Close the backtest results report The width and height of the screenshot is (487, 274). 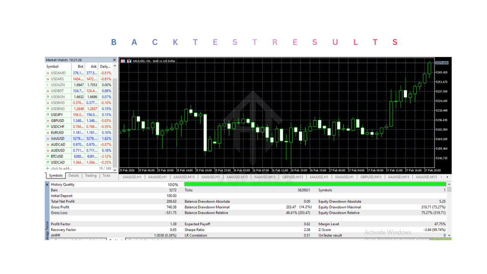point(47,184)
